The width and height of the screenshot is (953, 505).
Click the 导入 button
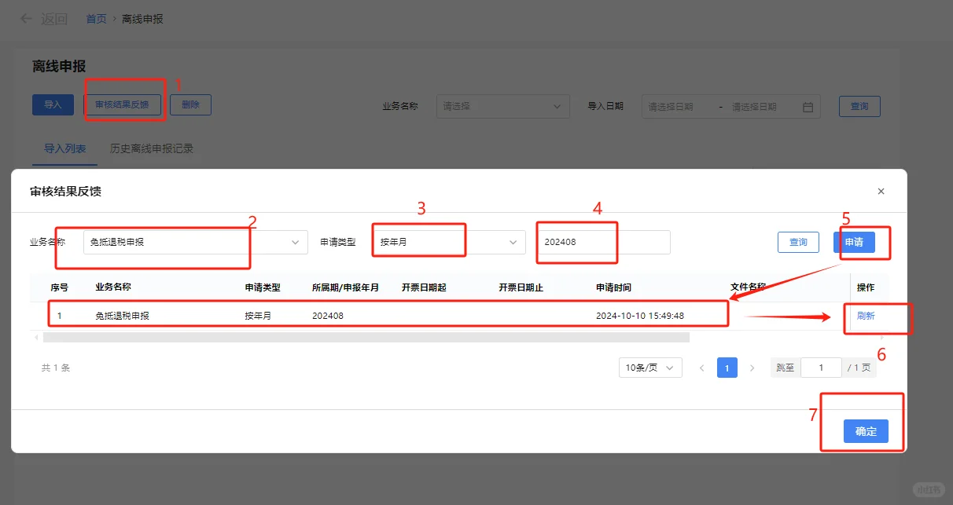click(x=52, y=104)
